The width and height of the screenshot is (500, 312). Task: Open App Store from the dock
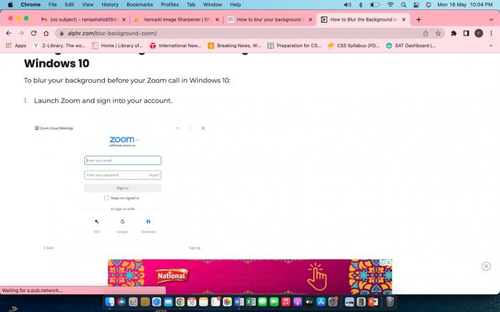click(321, 301)
